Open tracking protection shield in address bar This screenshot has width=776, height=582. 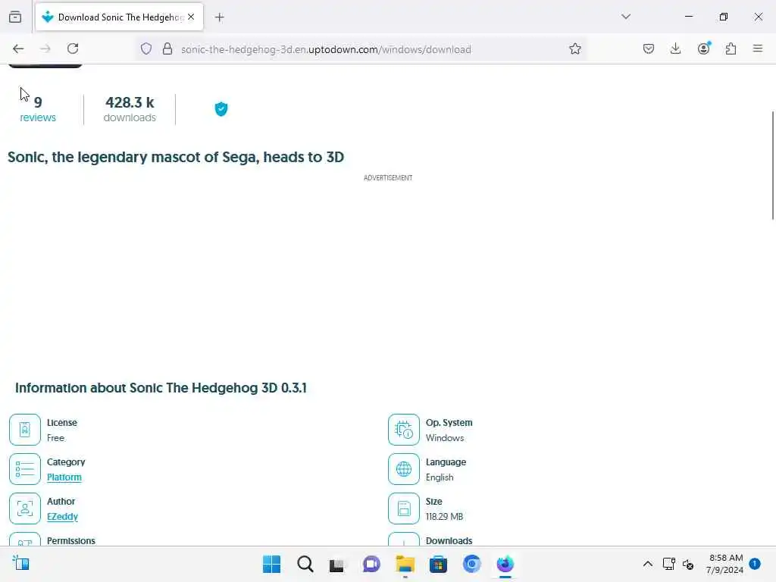146,48
